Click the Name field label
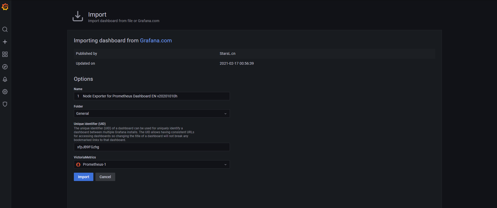The height and width of the screenshot is (208, 497). click(78, 89)
